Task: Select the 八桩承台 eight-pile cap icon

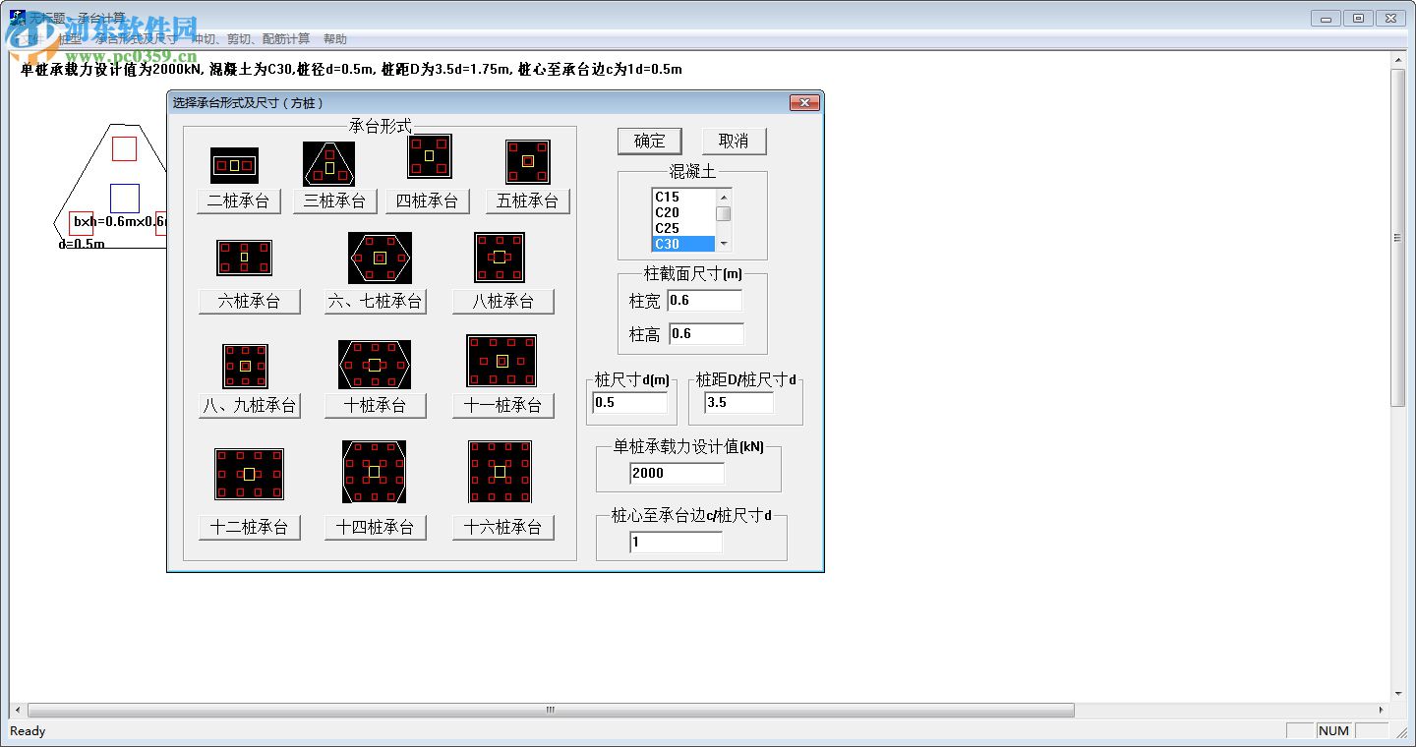Action: coord(500,258)
